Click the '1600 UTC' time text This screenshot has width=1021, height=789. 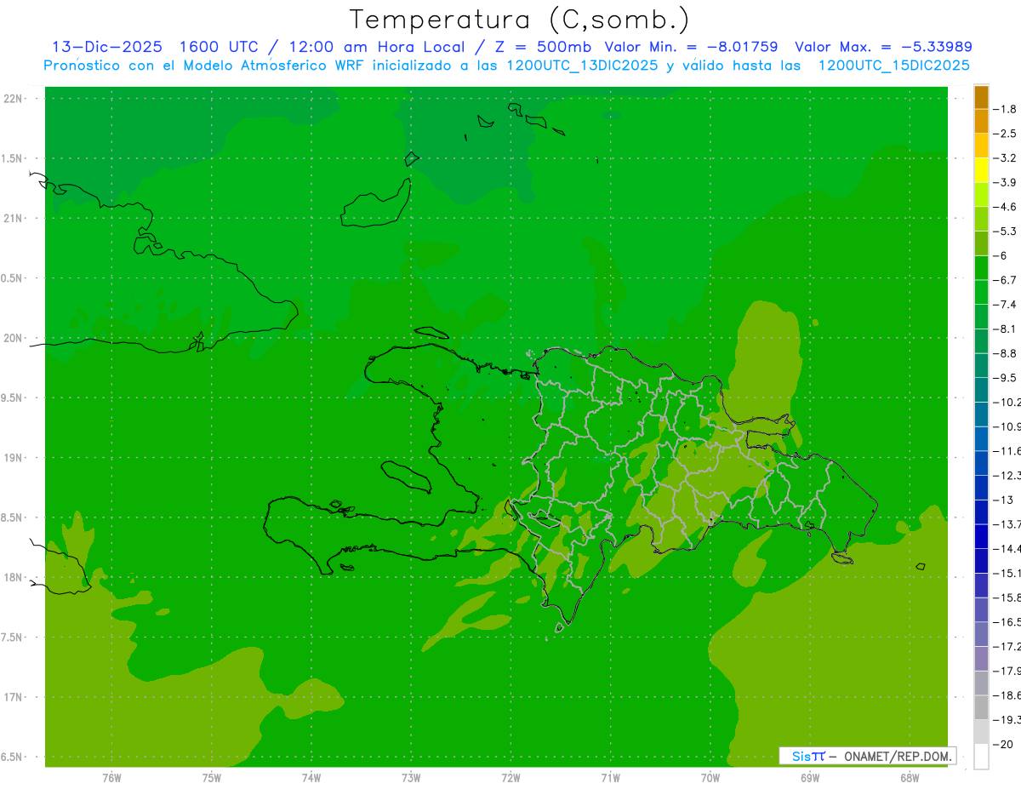click(218, 47)
